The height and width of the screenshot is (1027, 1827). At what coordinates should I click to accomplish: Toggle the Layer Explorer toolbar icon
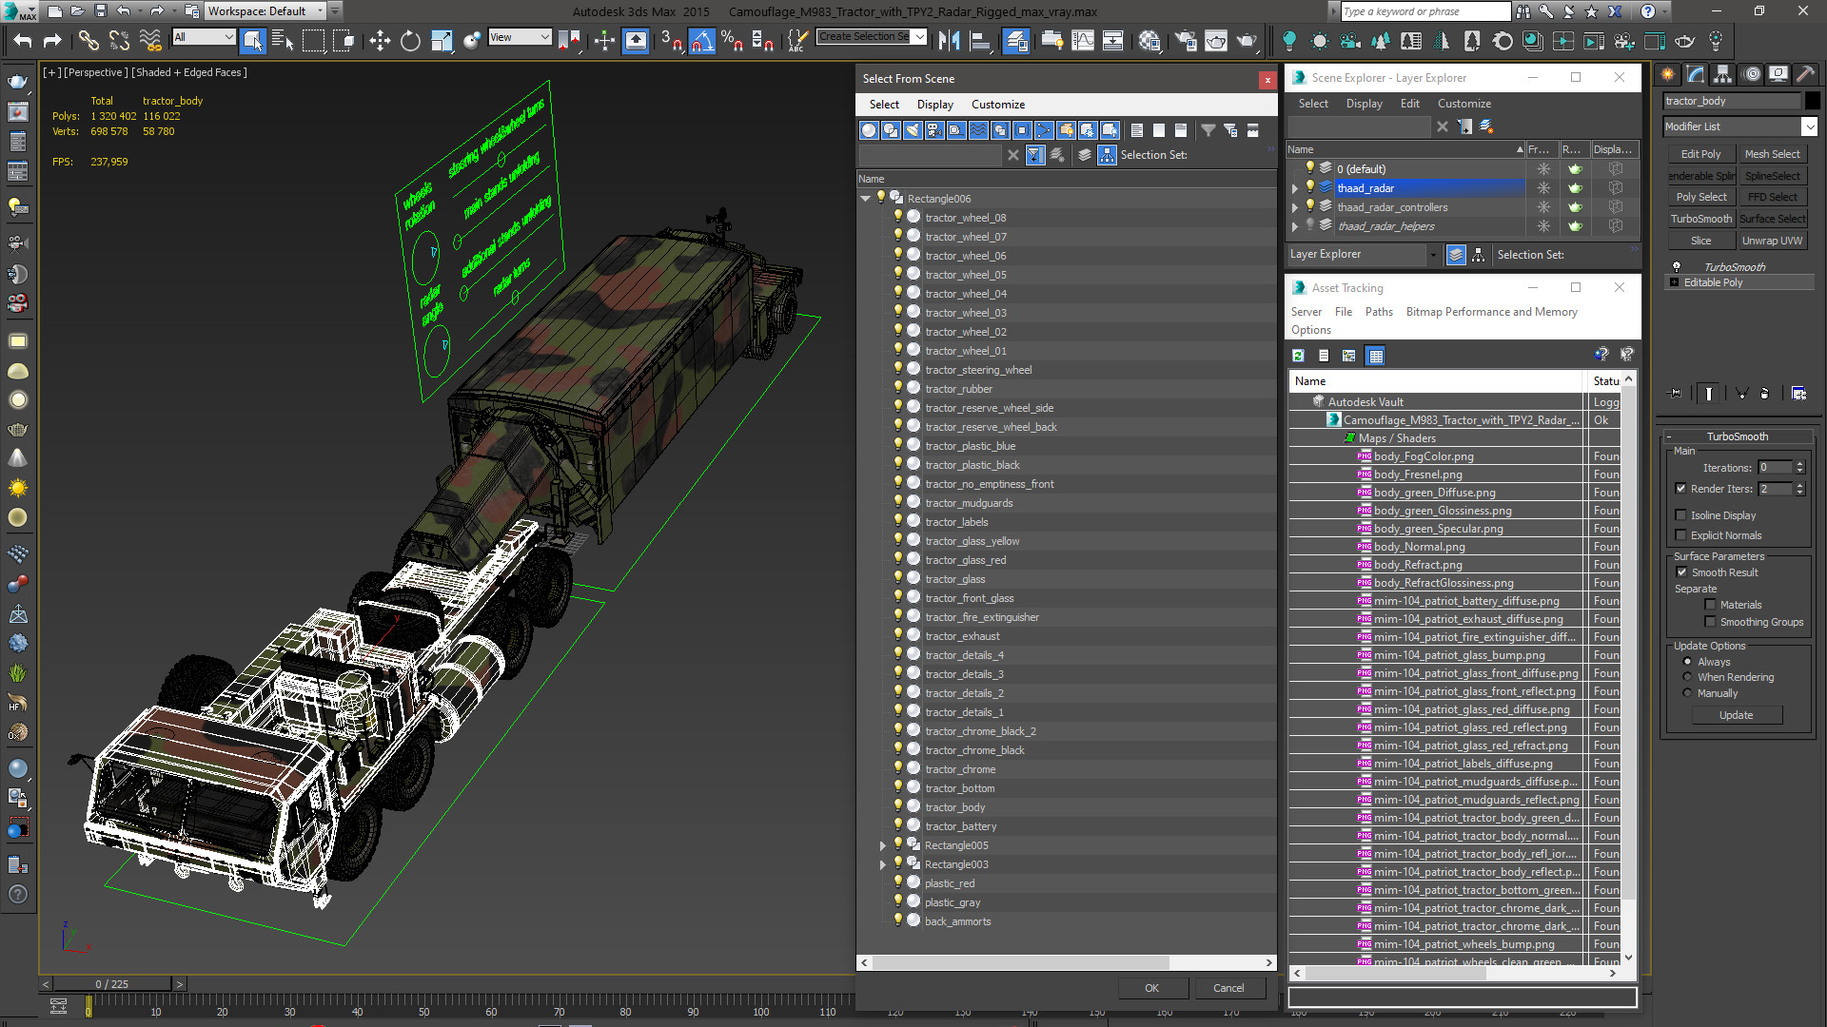coord(1016,40)
